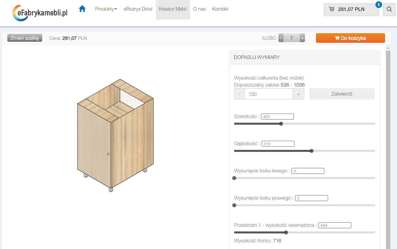Decrease total height with minus button

coord(240,94)
